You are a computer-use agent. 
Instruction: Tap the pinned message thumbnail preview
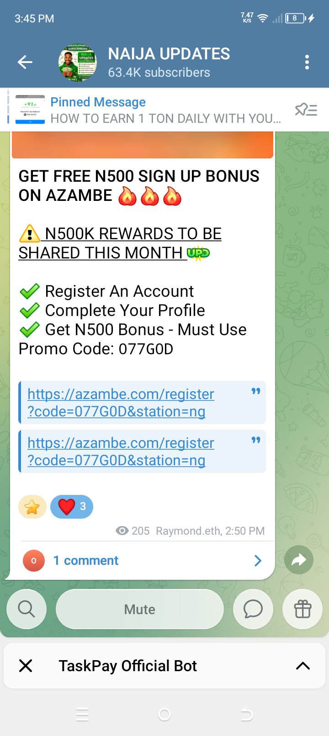[30, 110]
